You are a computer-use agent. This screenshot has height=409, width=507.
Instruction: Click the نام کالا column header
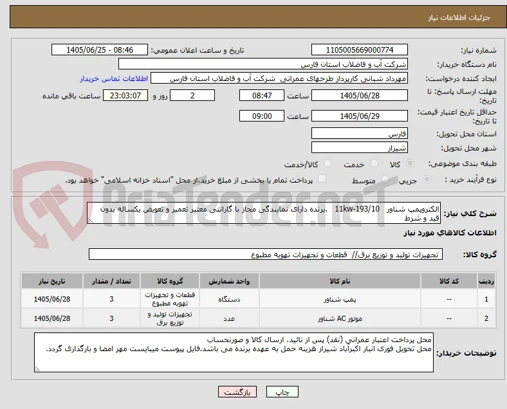[x=340, y=281]
